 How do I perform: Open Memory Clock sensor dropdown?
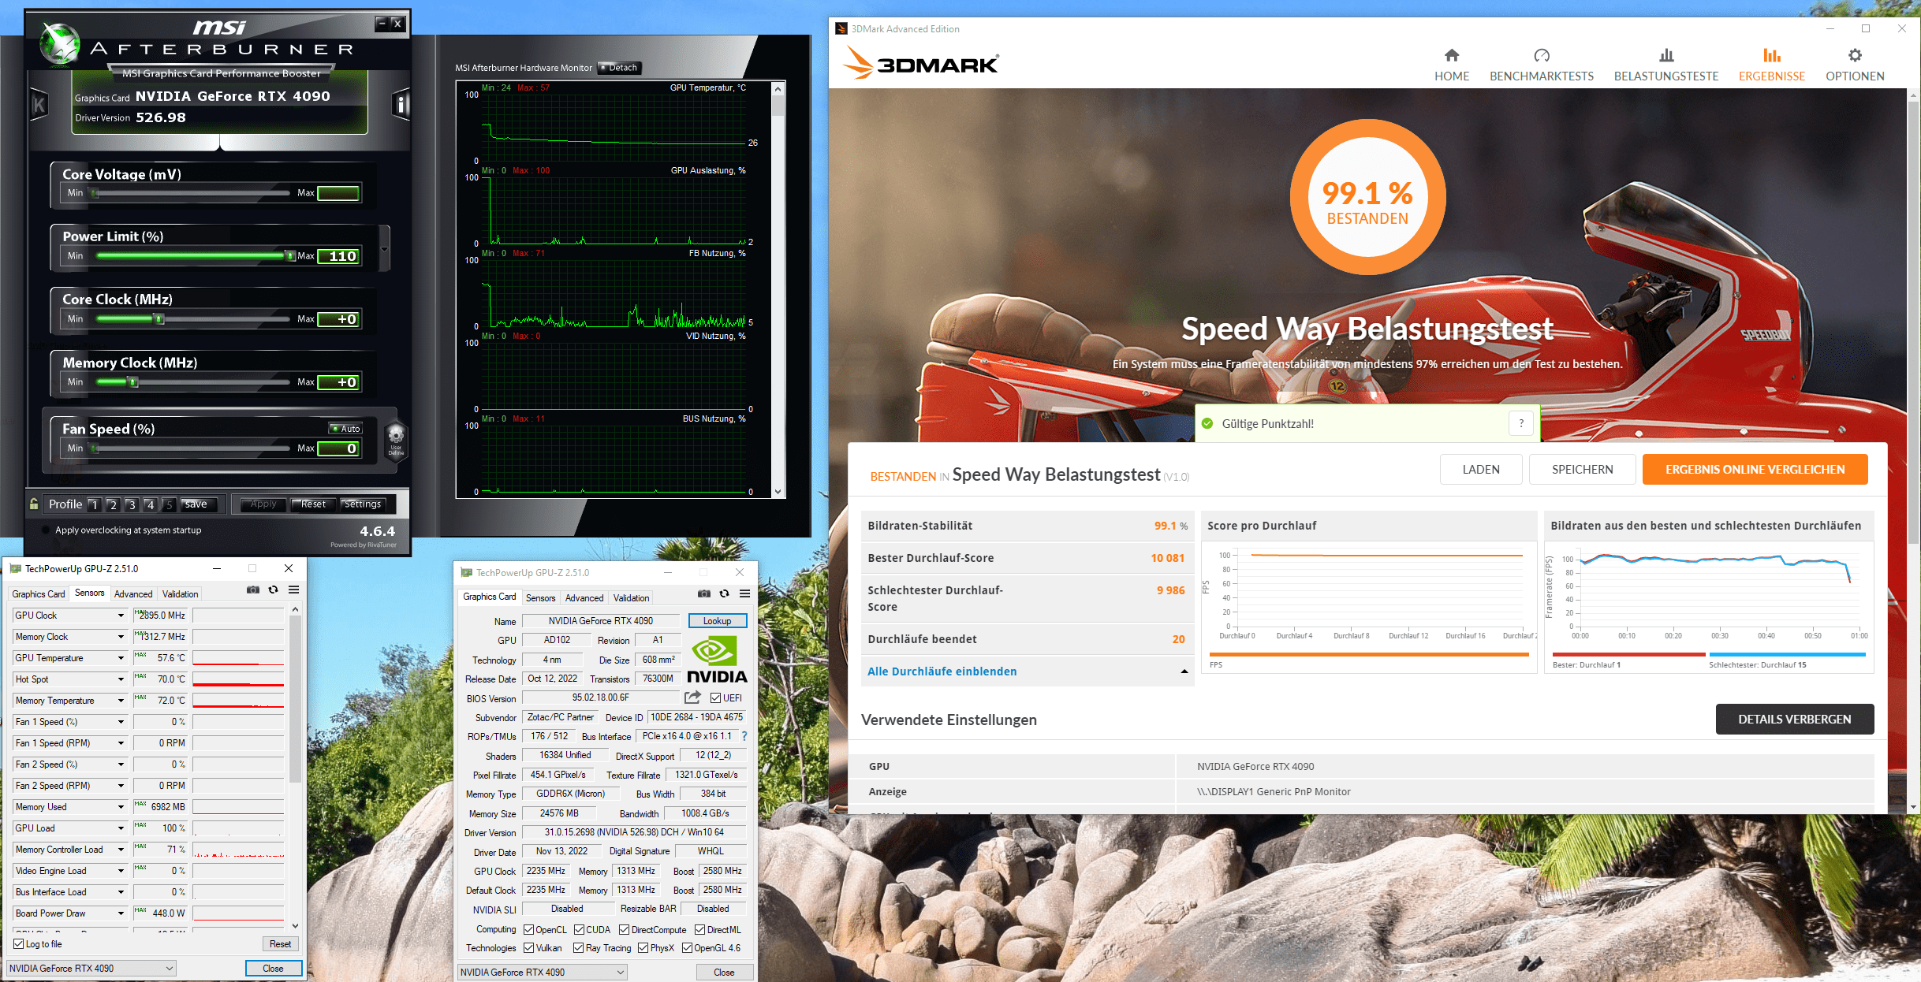click(x=121, y=637)
